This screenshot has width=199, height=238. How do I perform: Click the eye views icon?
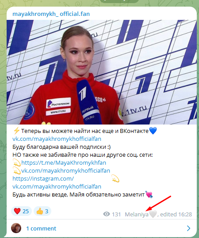click(107, 214)
